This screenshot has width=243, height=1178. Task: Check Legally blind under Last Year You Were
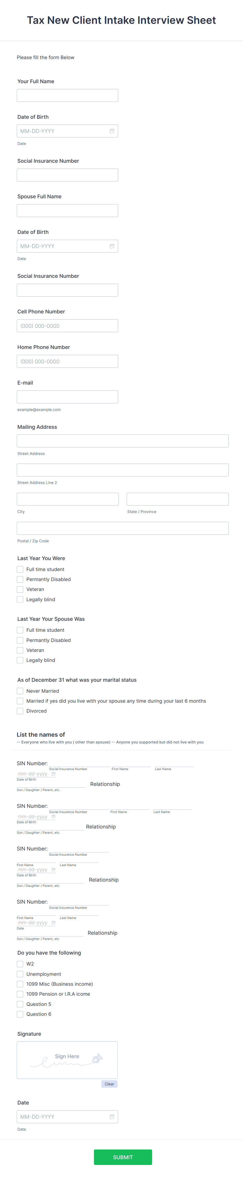coord(20,599)
